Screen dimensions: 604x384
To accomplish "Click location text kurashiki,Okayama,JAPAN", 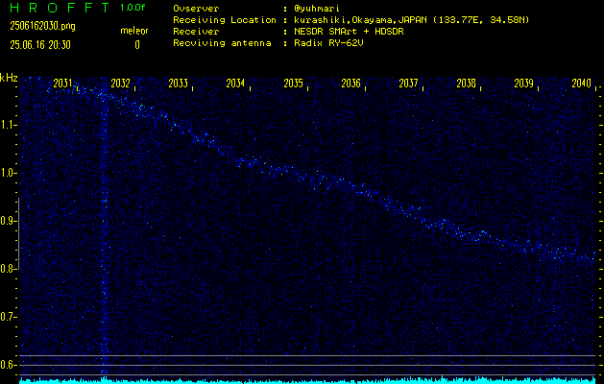I will 360,20.
